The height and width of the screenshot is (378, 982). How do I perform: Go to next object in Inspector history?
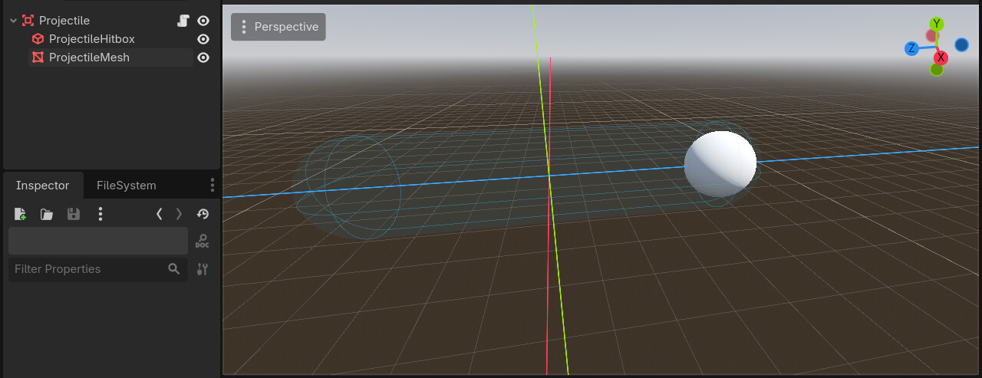(180, 215)
